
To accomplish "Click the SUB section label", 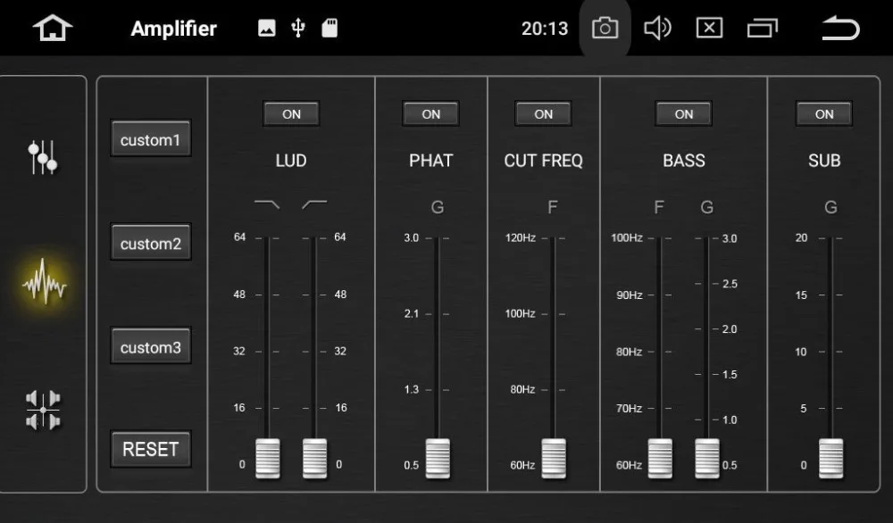I will pyautogui.click(x=824, y=161).
